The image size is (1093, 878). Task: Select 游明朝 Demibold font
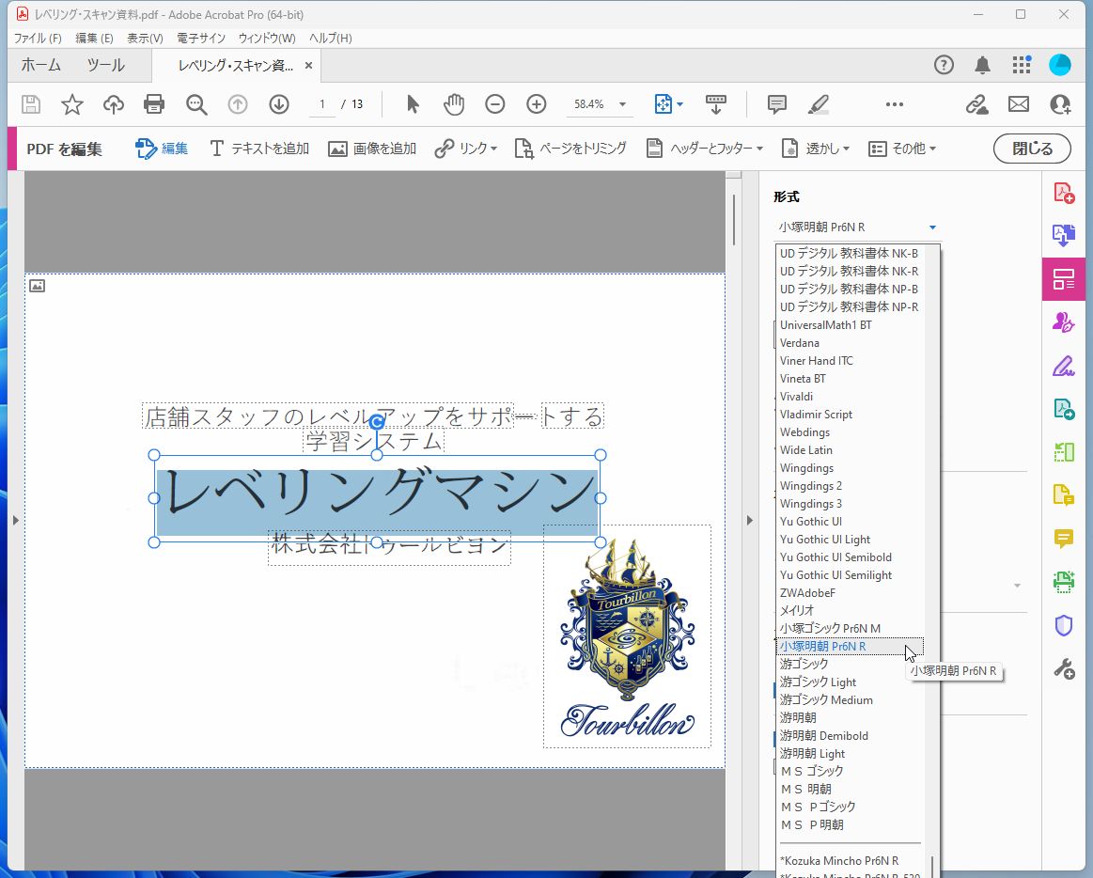pyautogui.click(x=851, y=736)
